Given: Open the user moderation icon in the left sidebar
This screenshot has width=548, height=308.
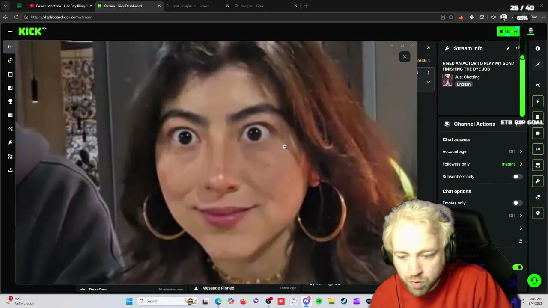Looking at the screenshot, I should pos(10,156).
